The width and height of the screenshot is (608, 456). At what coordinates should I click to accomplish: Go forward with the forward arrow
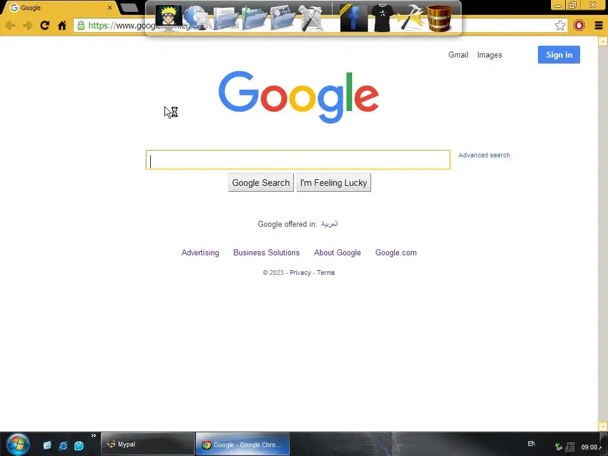coord(27,26)
